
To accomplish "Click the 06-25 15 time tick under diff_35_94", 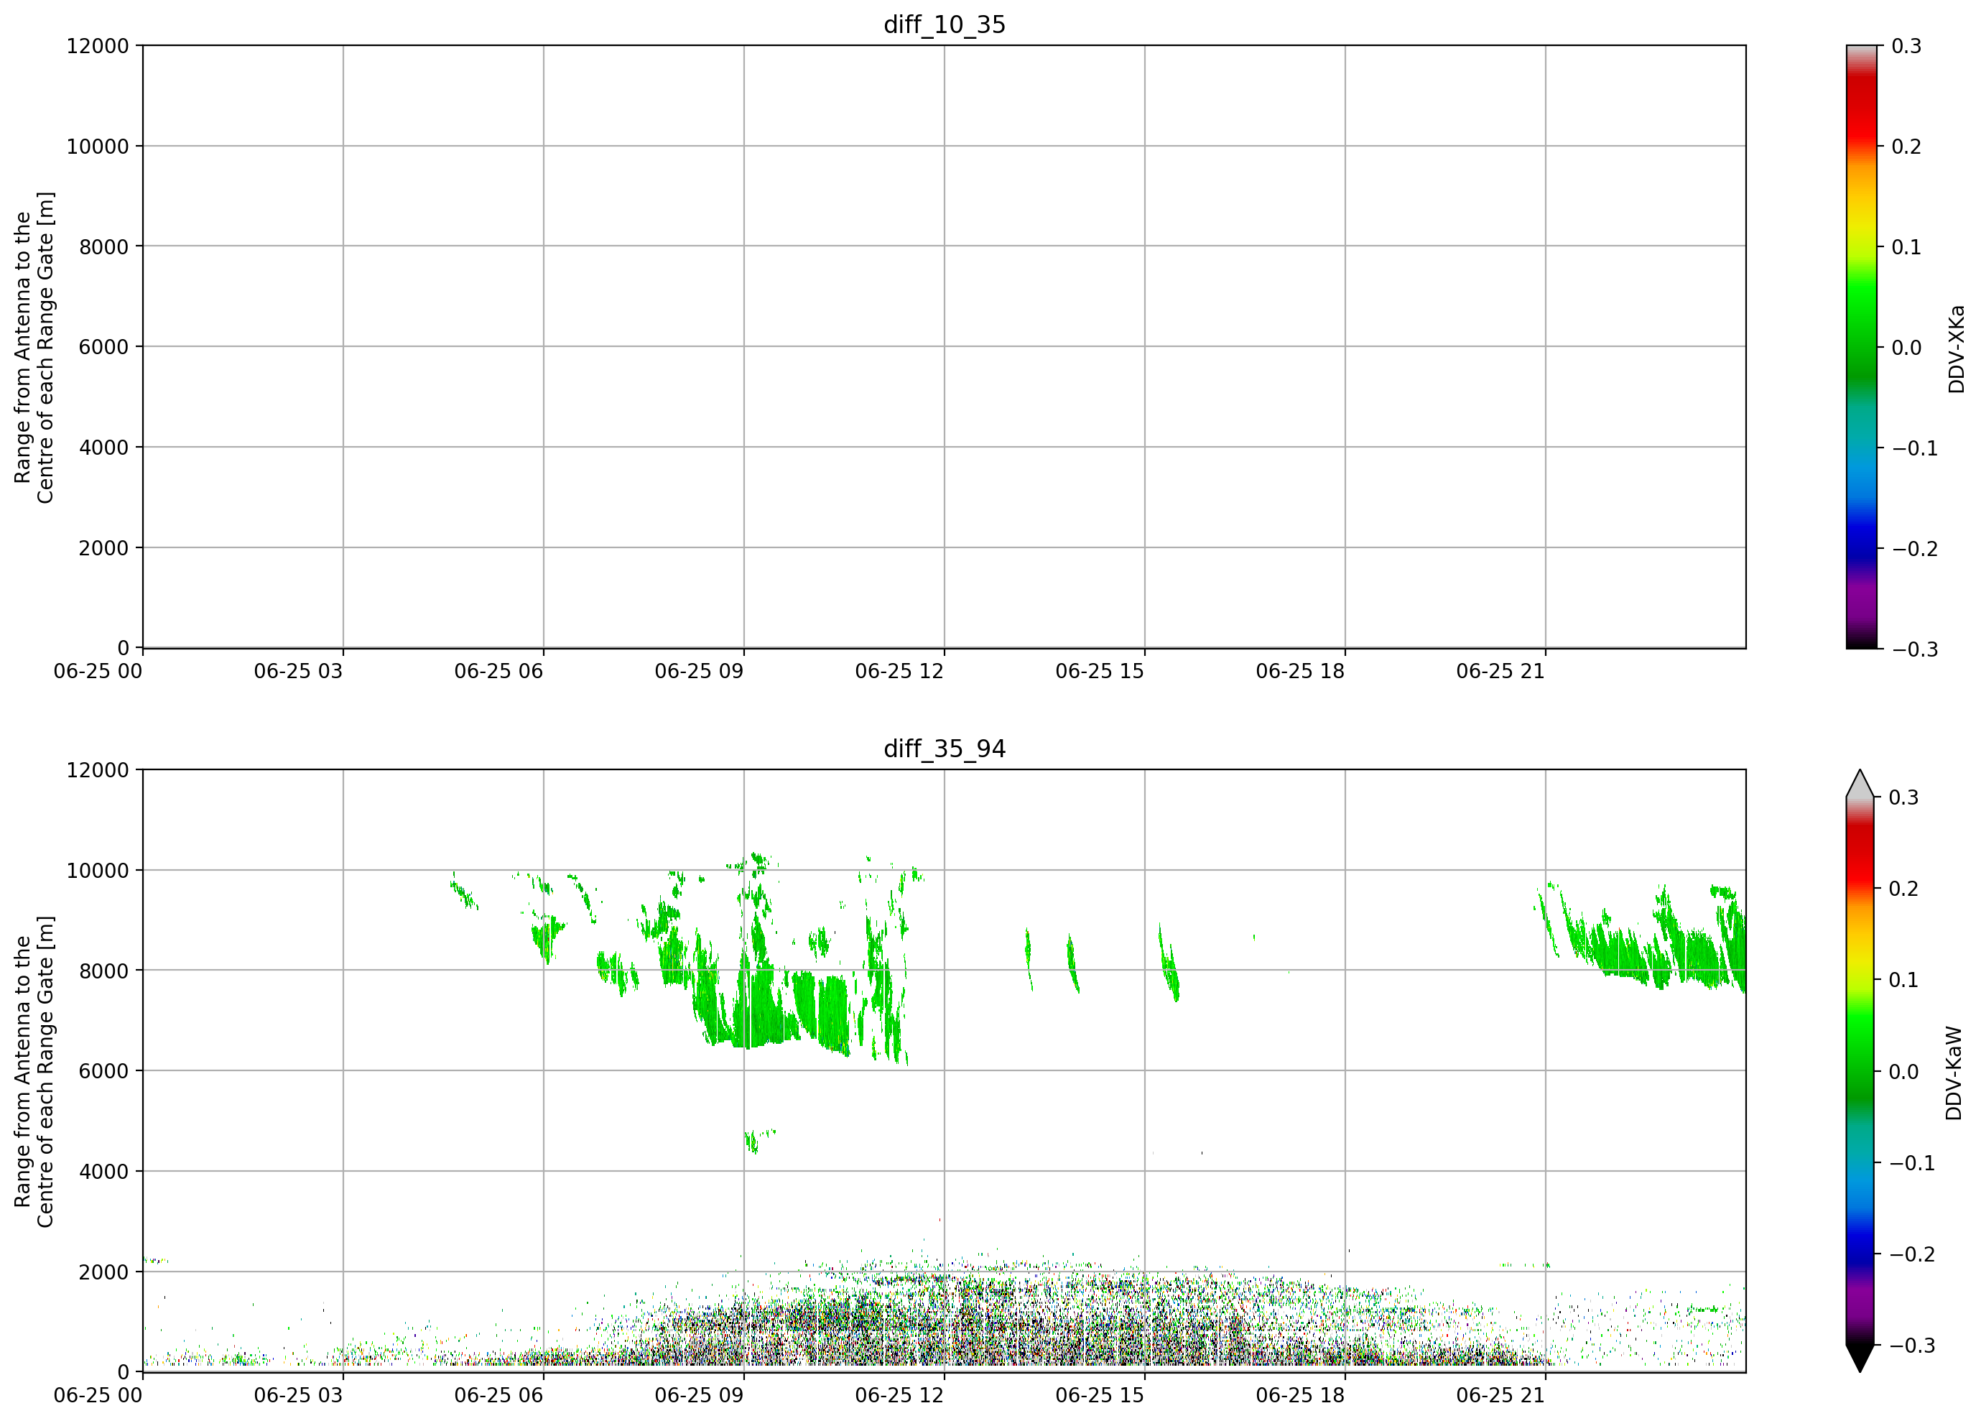I will [1100, 1395].
